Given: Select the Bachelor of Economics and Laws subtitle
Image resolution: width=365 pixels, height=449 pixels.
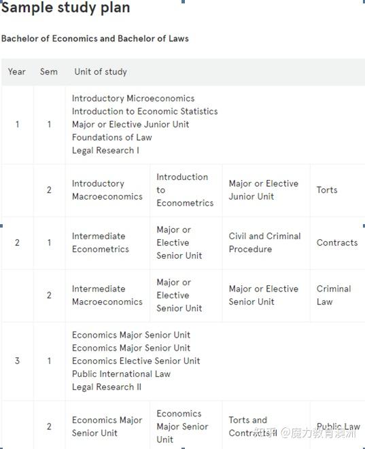Looking at the screenshot, I should [95, 39].
